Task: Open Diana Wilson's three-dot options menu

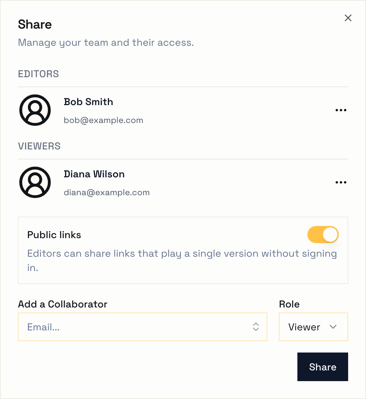Action: pos(341,182)
